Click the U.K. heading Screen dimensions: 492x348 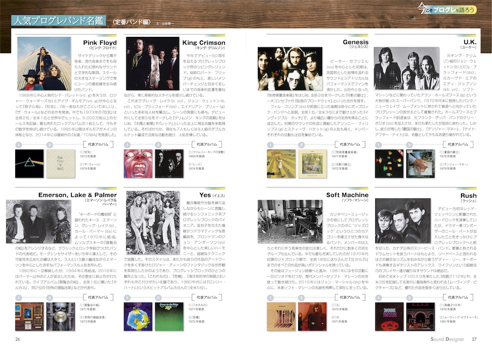[x=470, y=42]
